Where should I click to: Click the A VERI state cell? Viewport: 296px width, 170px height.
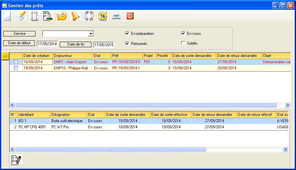(x=282, y=121)
